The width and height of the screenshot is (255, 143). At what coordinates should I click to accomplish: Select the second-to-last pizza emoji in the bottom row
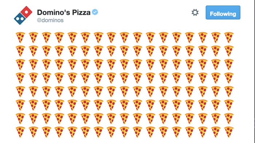tap(216, 132)
